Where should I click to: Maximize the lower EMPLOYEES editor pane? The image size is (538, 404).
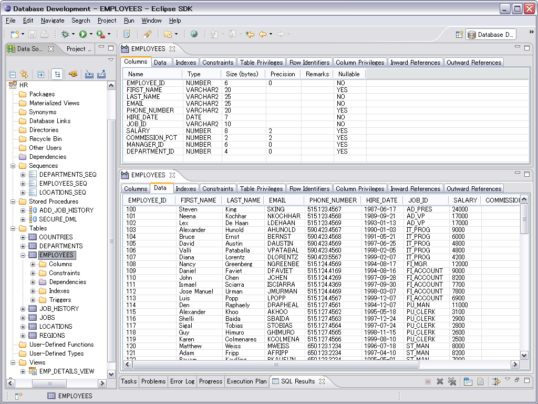pyautogui.click(x=527, y=174)
